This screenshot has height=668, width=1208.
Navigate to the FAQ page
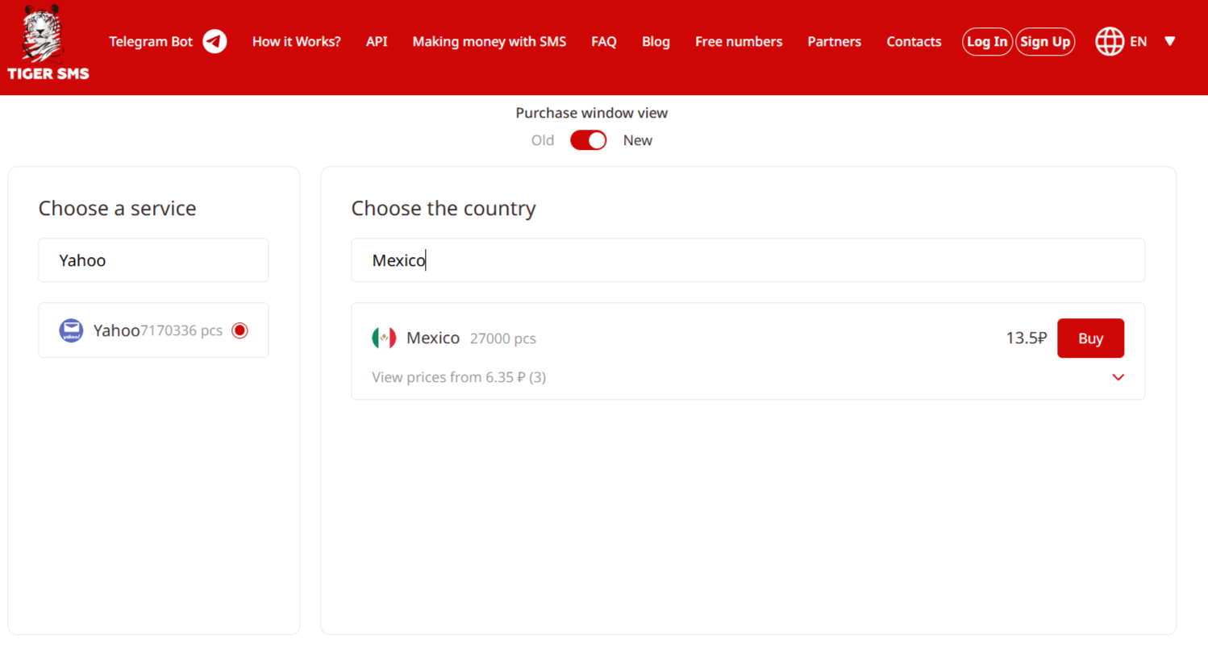(604, 41)
